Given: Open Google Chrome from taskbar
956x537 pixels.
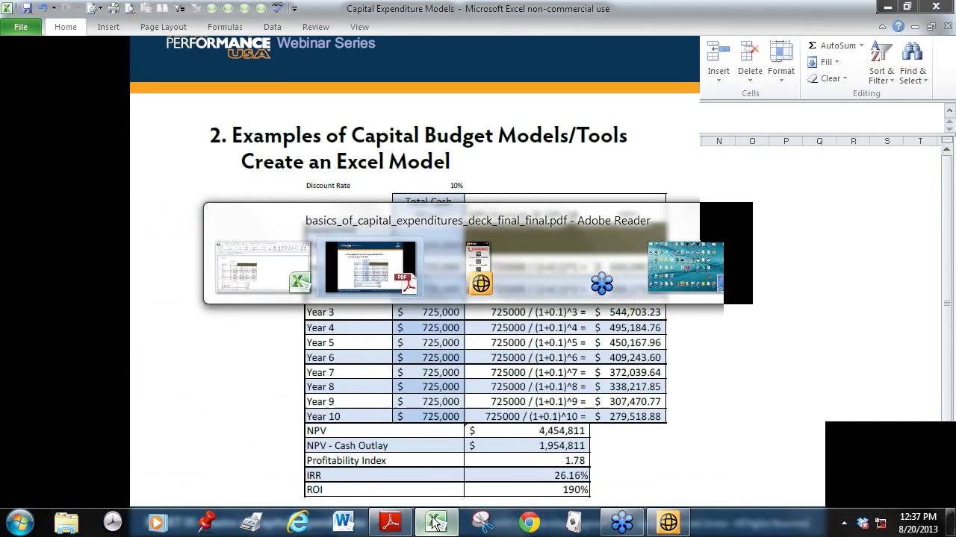Looking at the screenshot, I should [530, 523].
